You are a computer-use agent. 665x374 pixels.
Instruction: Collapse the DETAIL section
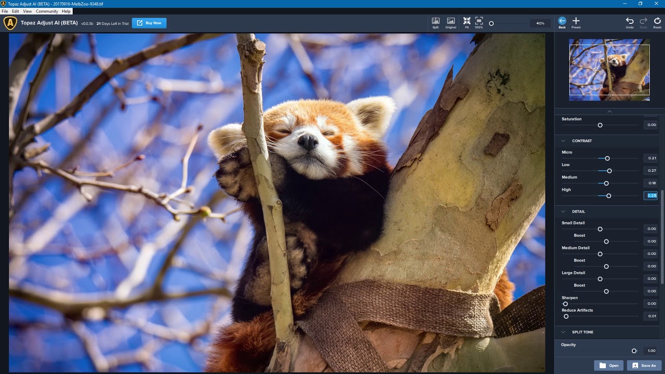[x=563, y=211]
